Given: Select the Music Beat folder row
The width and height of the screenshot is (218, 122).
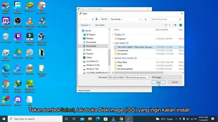Looking at the screenshot, I should [149, 62].
